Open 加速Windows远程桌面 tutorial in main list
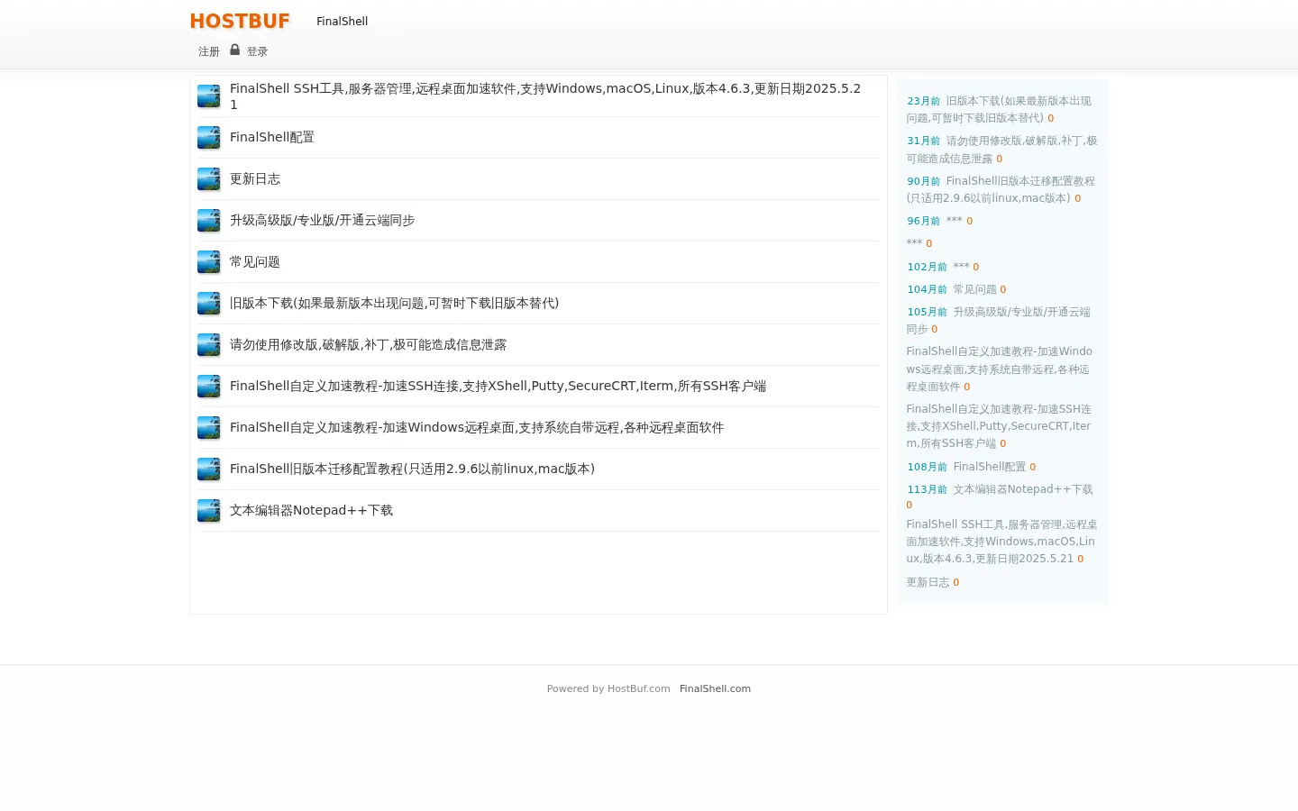 click(477, 427)
